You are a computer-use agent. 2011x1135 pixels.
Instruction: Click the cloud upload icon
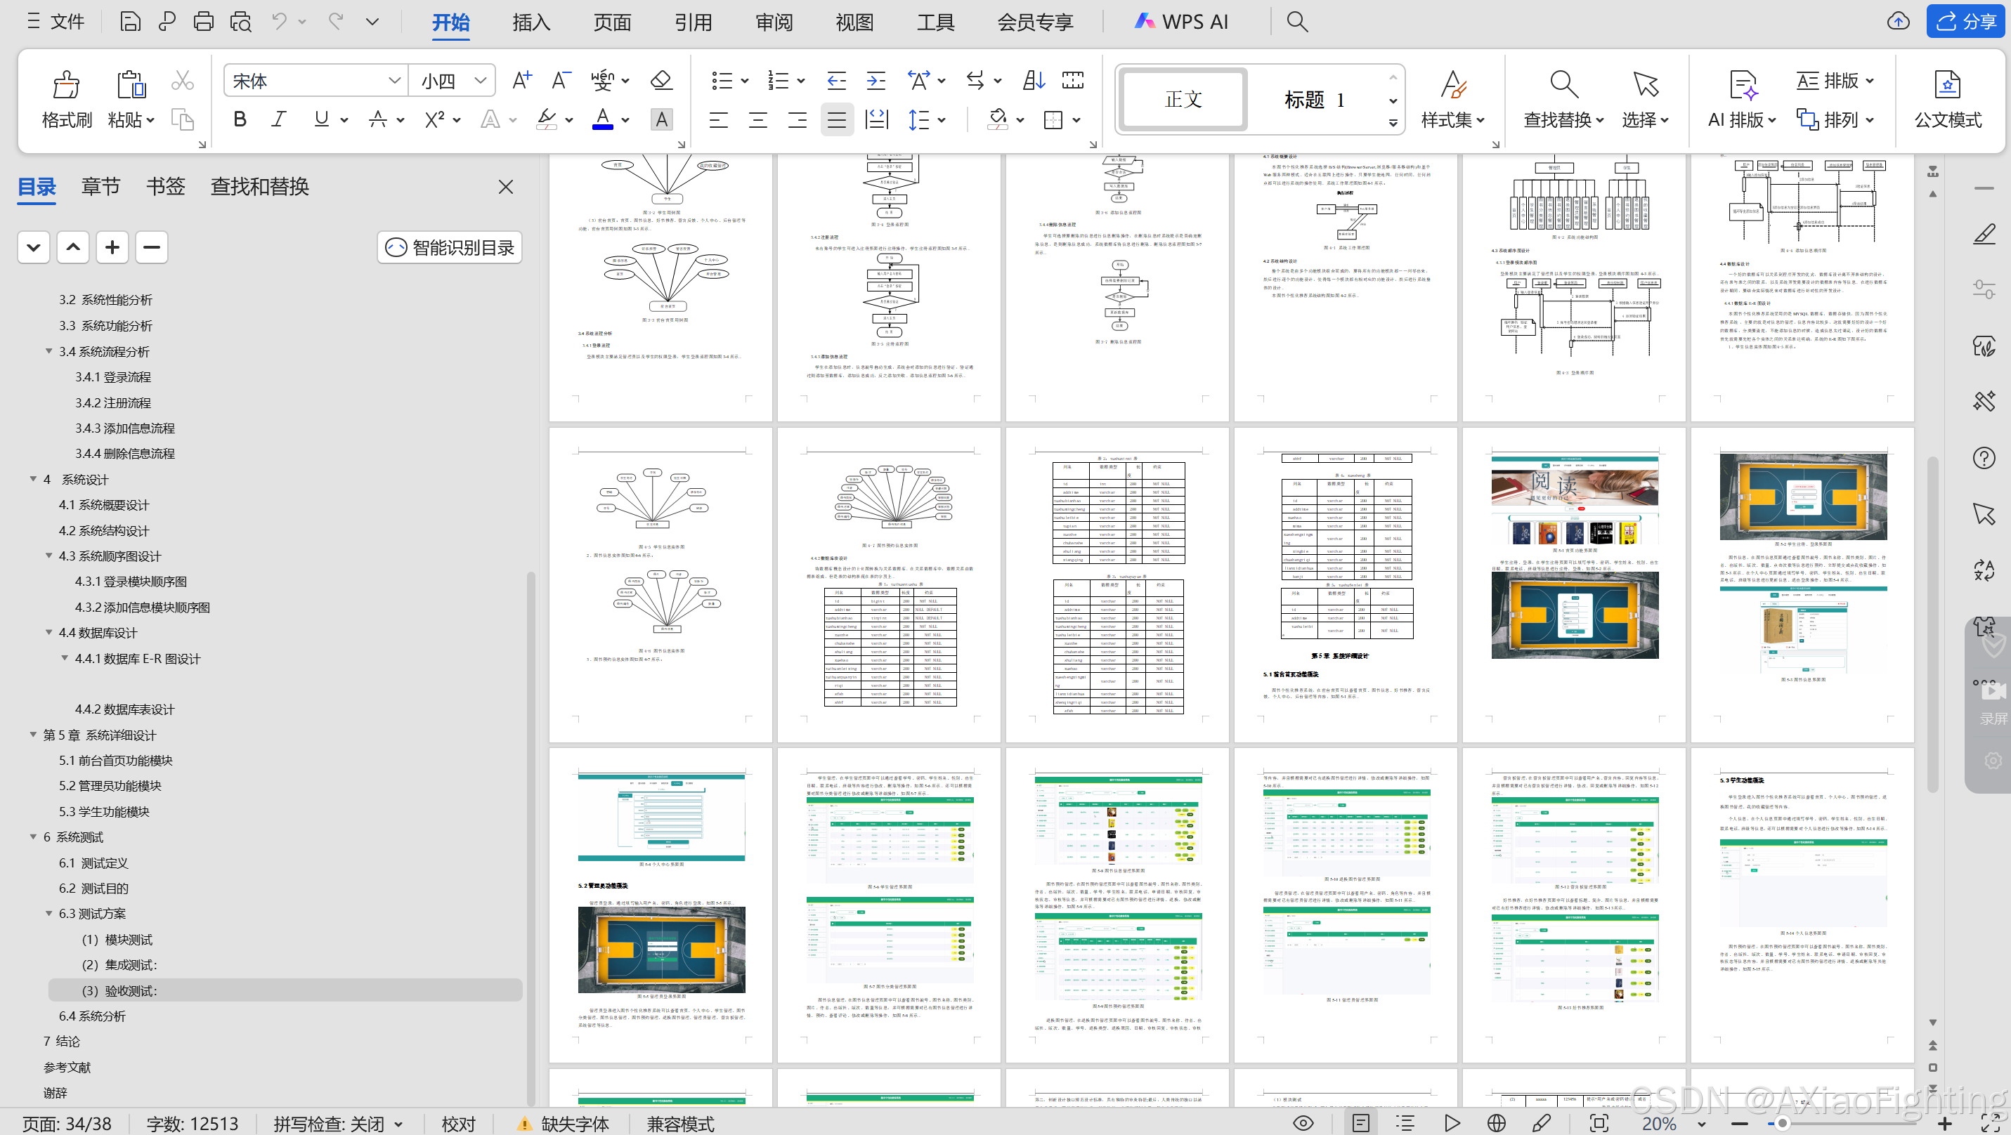click(1898, 21)
